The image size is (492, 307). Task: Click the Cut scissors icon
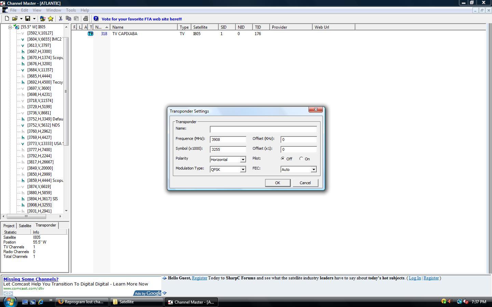(60, 18)
